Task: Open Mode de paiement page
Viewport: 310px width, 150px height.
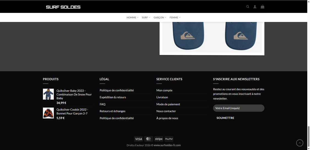Action: click(x=168, y=104)
